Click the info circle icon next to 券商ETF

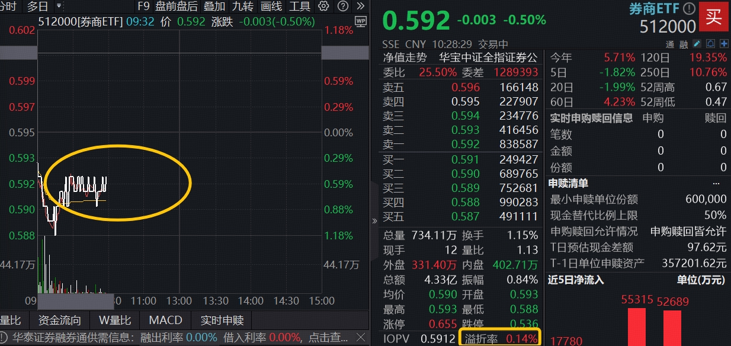point(689,9)
